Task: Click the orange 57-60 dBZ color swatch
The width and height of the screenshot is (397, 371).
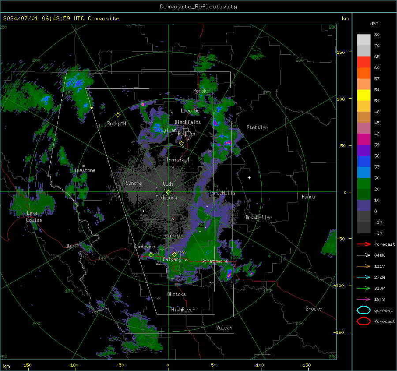Action: 363,73
